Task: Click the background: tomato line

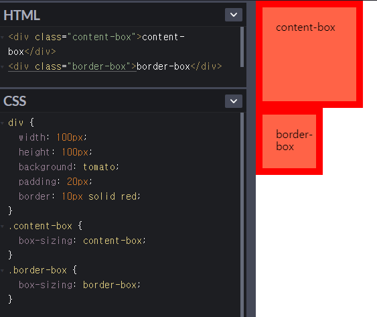Action: pyautogui.click(x=69, y=167)
